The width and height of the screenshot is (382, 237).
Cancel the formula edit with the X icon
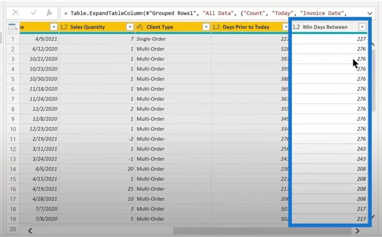coord(16,13)
